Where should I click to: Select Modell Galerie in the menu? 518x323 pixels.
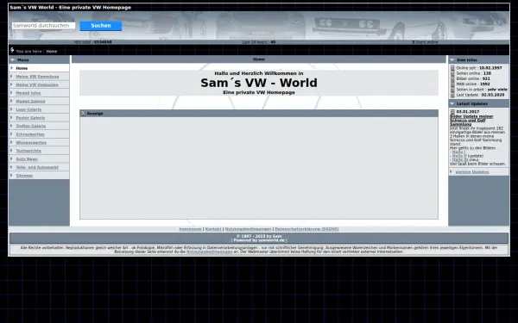point(30,101)
